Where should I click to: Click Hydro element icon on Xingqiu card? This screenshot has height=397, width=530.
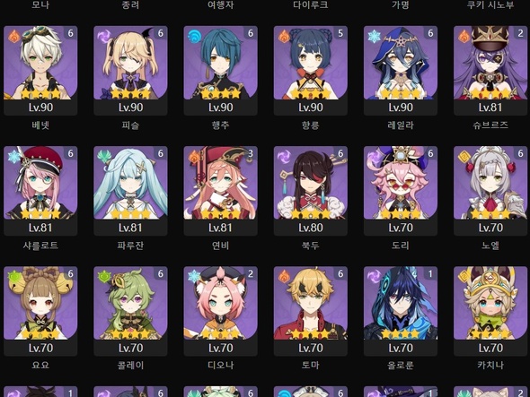pos(194,36)
